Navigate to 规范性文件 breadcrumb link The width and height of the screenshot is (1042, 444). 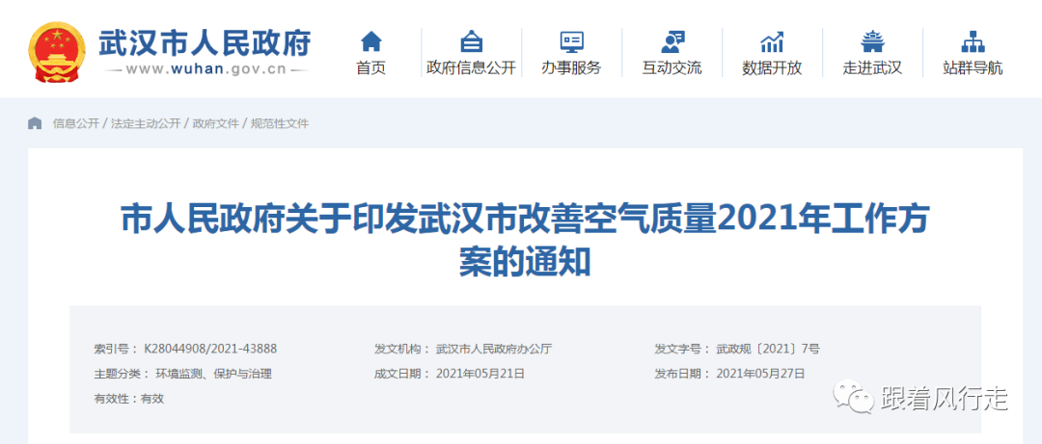pos(280,124)
